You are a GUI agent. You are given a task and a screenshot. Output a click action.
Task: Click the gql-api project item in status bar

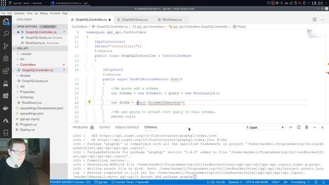pos(101,182)
